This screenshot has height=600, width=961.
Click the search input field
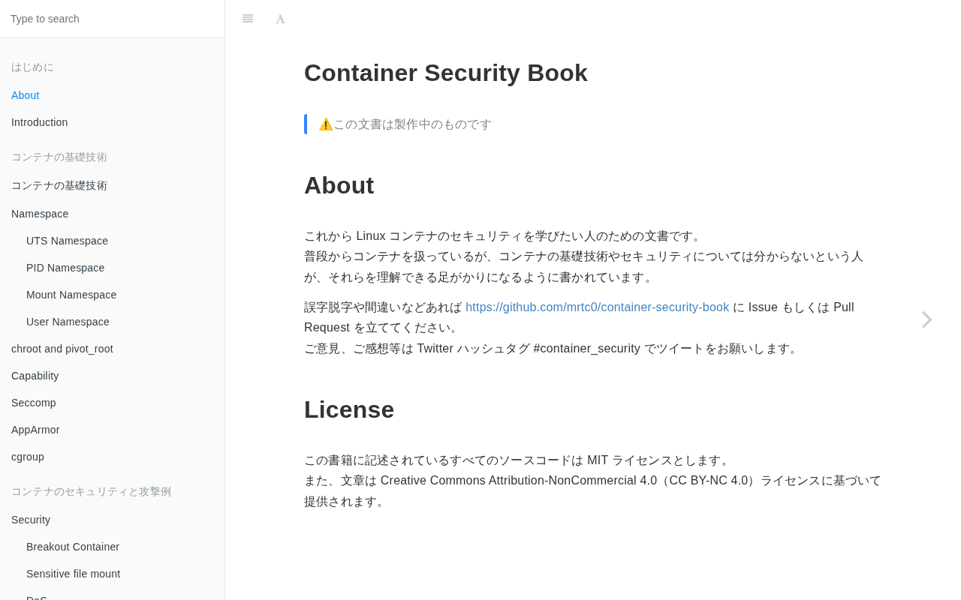tap(113, 19)
